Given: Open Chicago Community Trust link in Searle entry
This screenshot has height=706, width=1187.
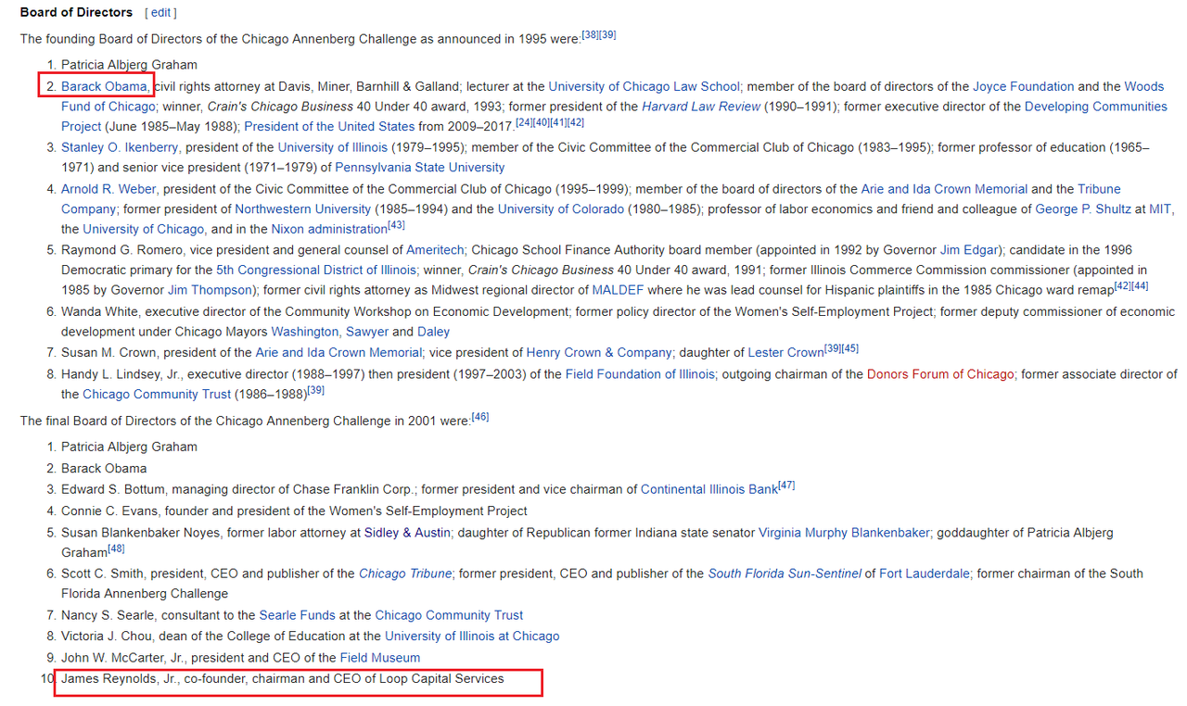Looking at the screenshot, I should (449, 615).
